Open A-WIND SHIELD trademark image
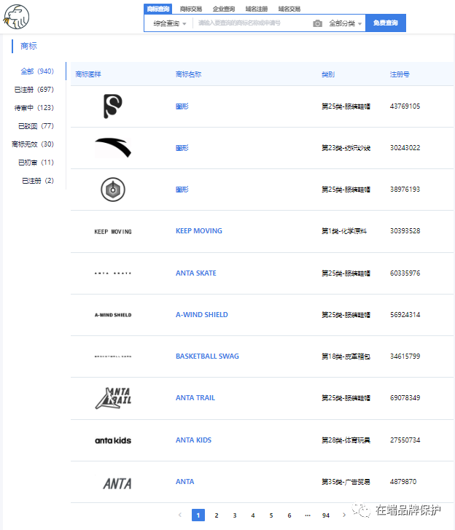The height and width of the screenshot is (530, 455). click(113, 315)
